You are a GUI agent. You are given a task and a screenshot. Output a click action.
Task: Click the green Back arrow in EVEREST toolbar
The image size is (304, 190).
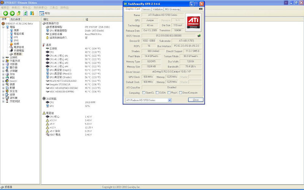[6, 13]
